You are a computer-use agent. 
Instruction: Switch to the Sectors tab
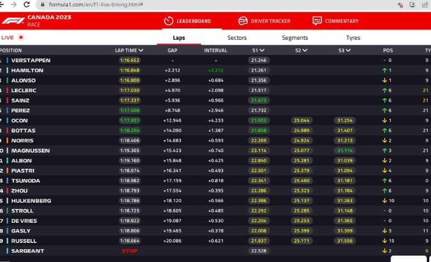click(x=237, y=38)
